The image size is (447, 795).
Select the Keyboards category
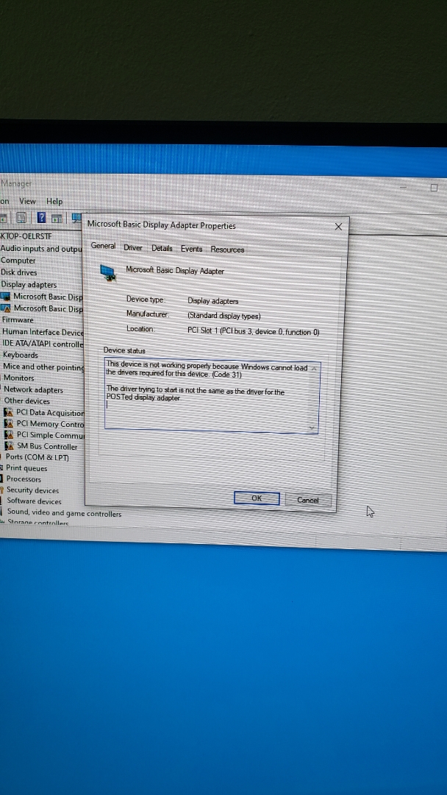pos(21,355)
